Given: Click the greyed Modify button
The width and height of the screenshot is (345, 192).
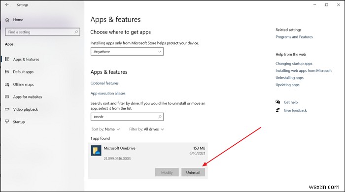Looking at the screenshot, I should [167, 172].
